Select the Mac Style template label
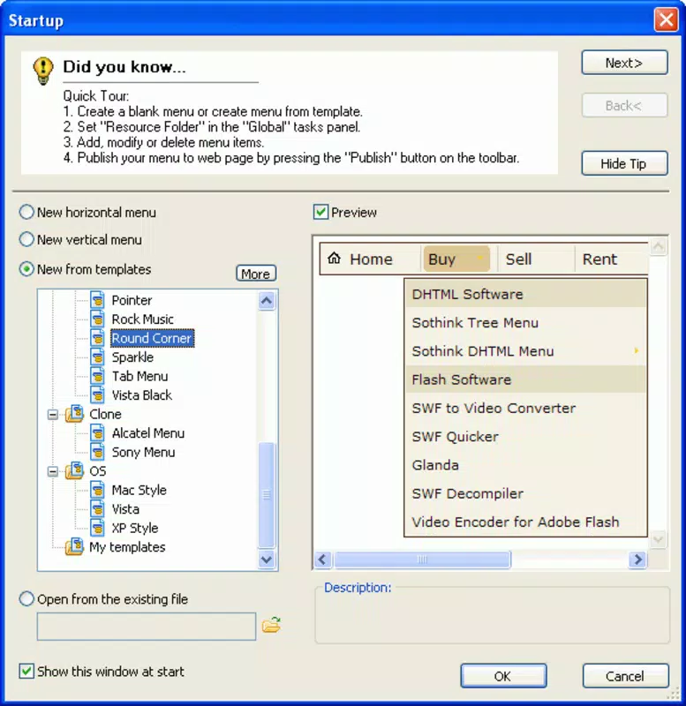This screenshot has width=686, height=706. (139, 490)
